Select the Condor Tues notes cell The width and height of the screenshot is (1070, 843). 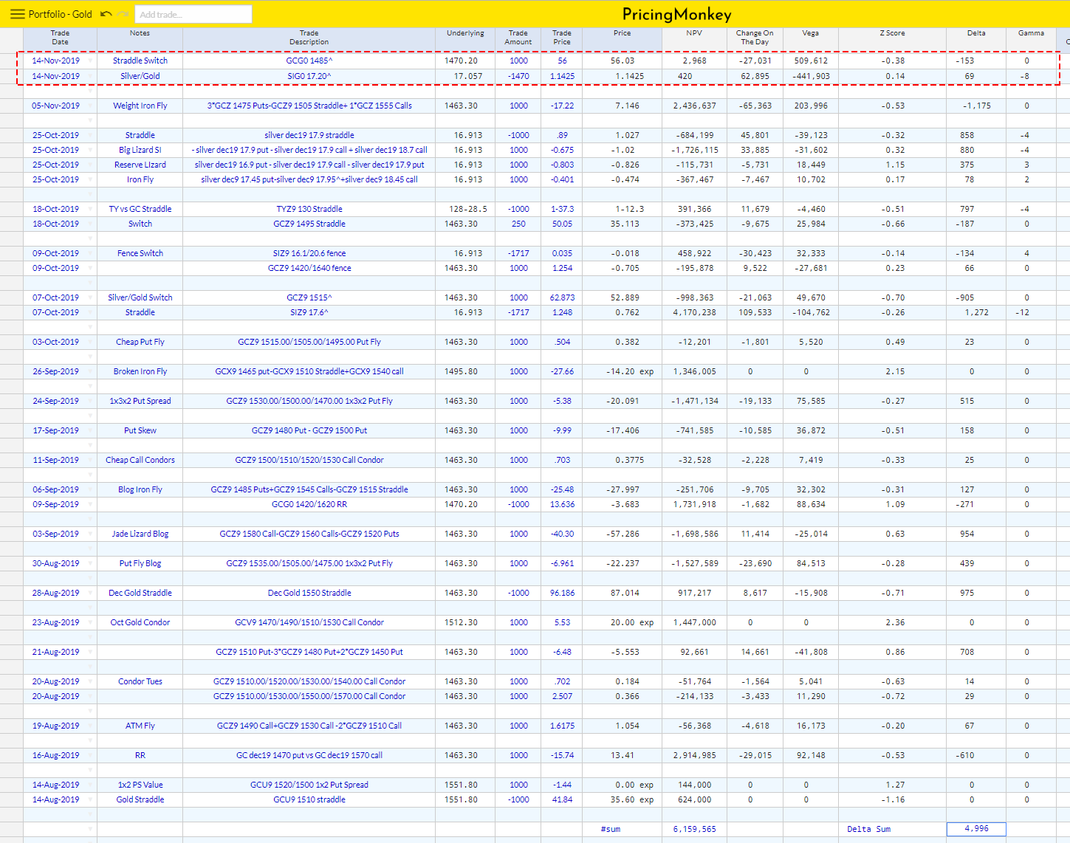click(140, 681)
